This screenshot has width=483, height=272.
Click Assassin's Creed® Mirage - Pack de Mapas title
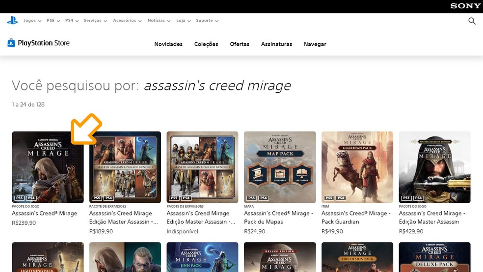278,218
